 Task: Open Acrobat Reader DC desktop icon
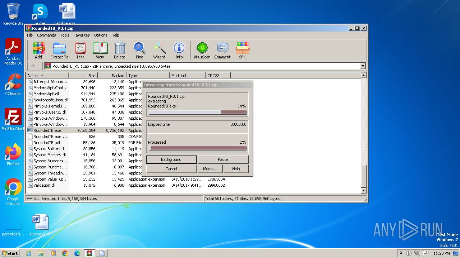(x=13, y=52)
